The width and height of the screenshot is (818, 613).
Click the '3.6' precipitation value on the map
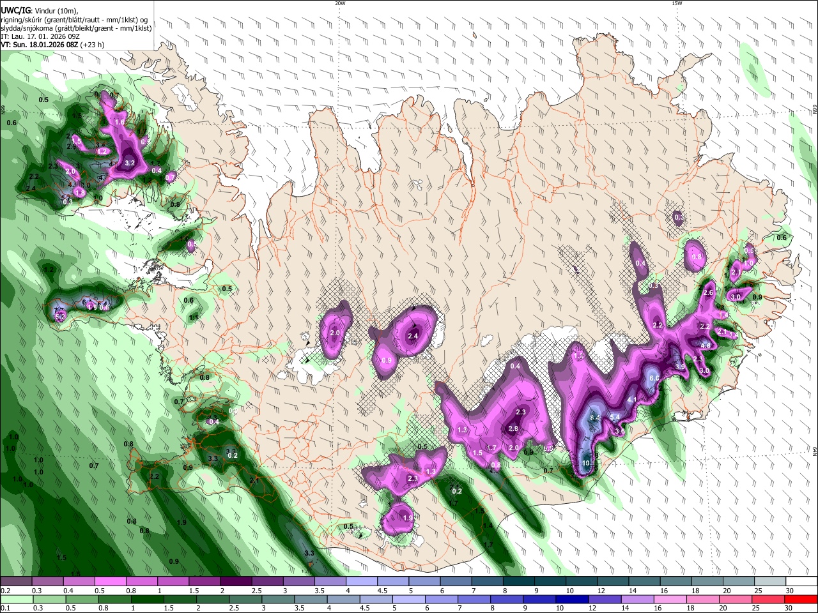coord(619,432)
